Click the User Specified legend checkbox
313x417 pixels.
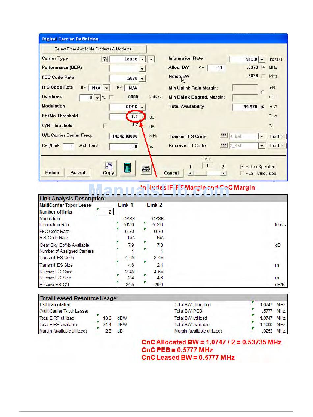tap(242, 167)
